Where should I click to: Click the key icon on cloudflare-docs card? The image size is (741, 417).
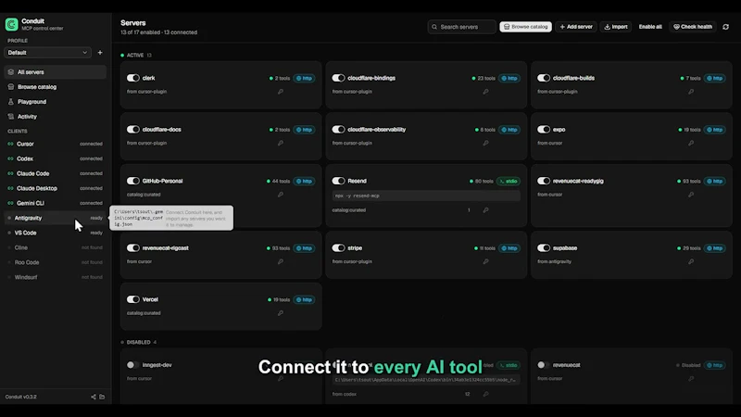(x=281, y=144)
